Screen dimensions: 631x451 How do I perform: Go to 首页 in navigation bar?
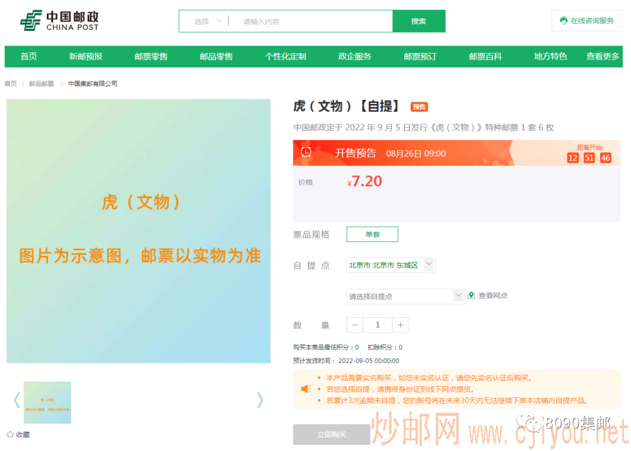coord(29,56)
